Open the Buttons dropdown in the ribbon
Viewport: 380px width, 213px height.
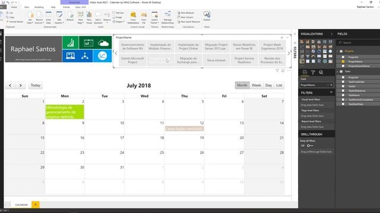click(107, 18)
